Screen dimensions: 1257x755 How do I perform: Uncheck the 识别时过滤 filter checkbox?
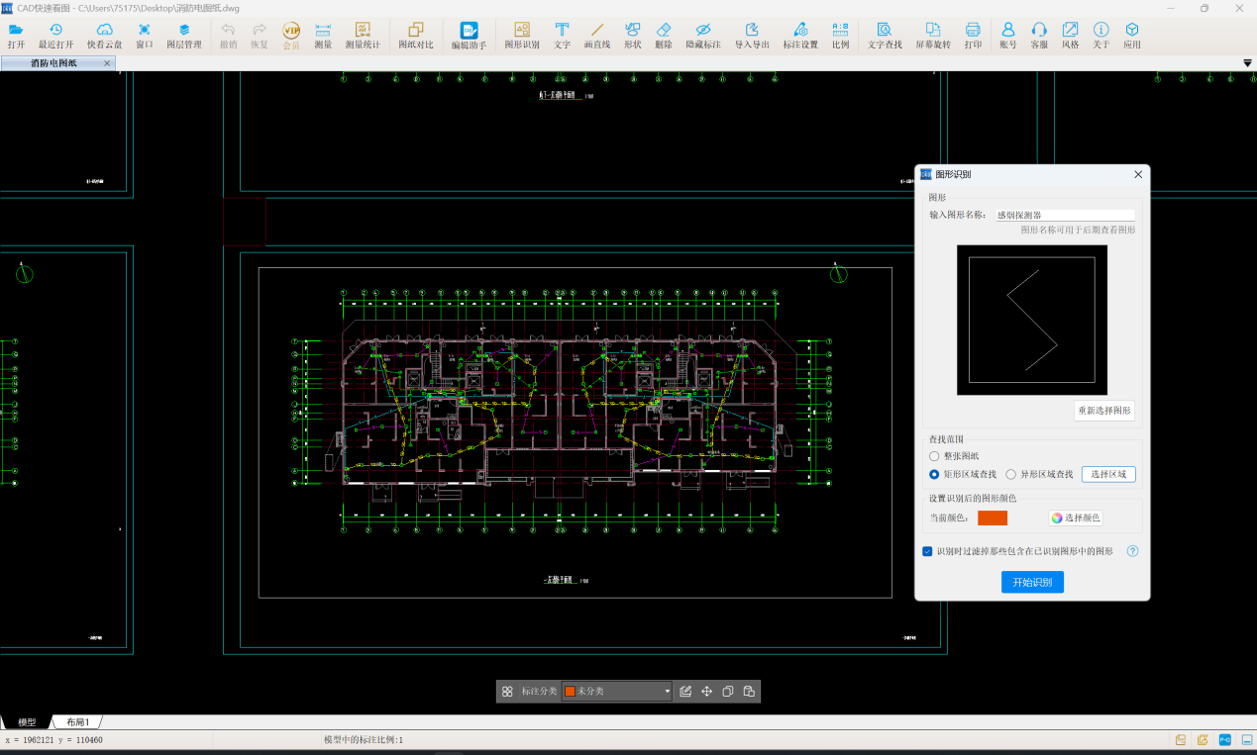(927, 551)
